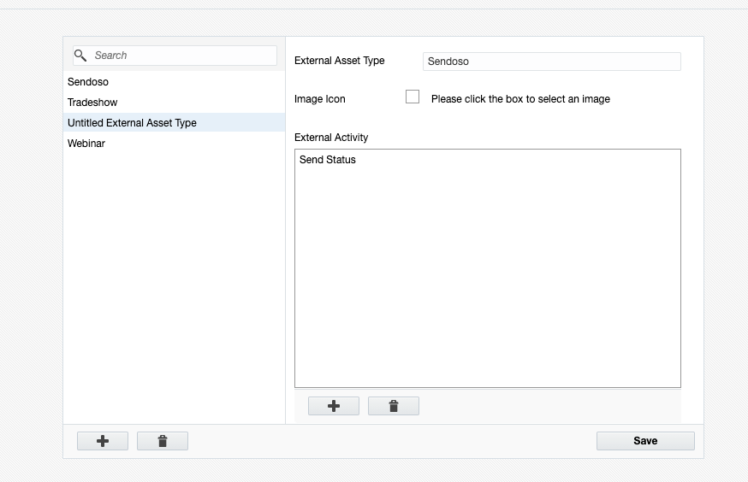The width and height of the screenshot is (748, 482).
Task: Add new asset type with bottom-left plus icon
Action: tap(103, 441)
